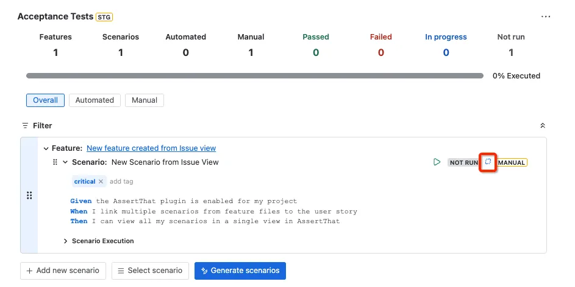Click the Select scenario button

click(150, 271)
